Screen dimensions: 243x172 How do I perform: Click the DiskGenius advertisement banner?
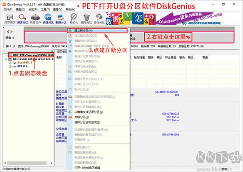(164, 19)
